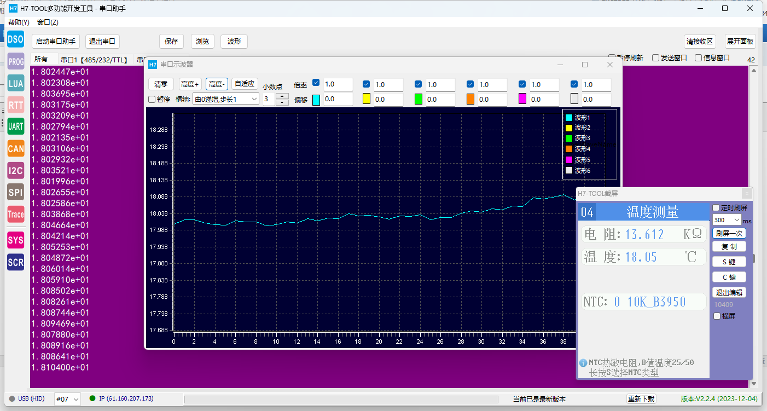This screenshot has height=411, width=767.
Task: Select the SPI module
Action: (x=15, y=192)
